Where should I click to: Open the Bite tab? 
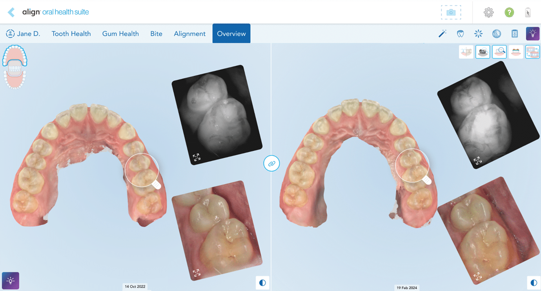coord(156,34)
